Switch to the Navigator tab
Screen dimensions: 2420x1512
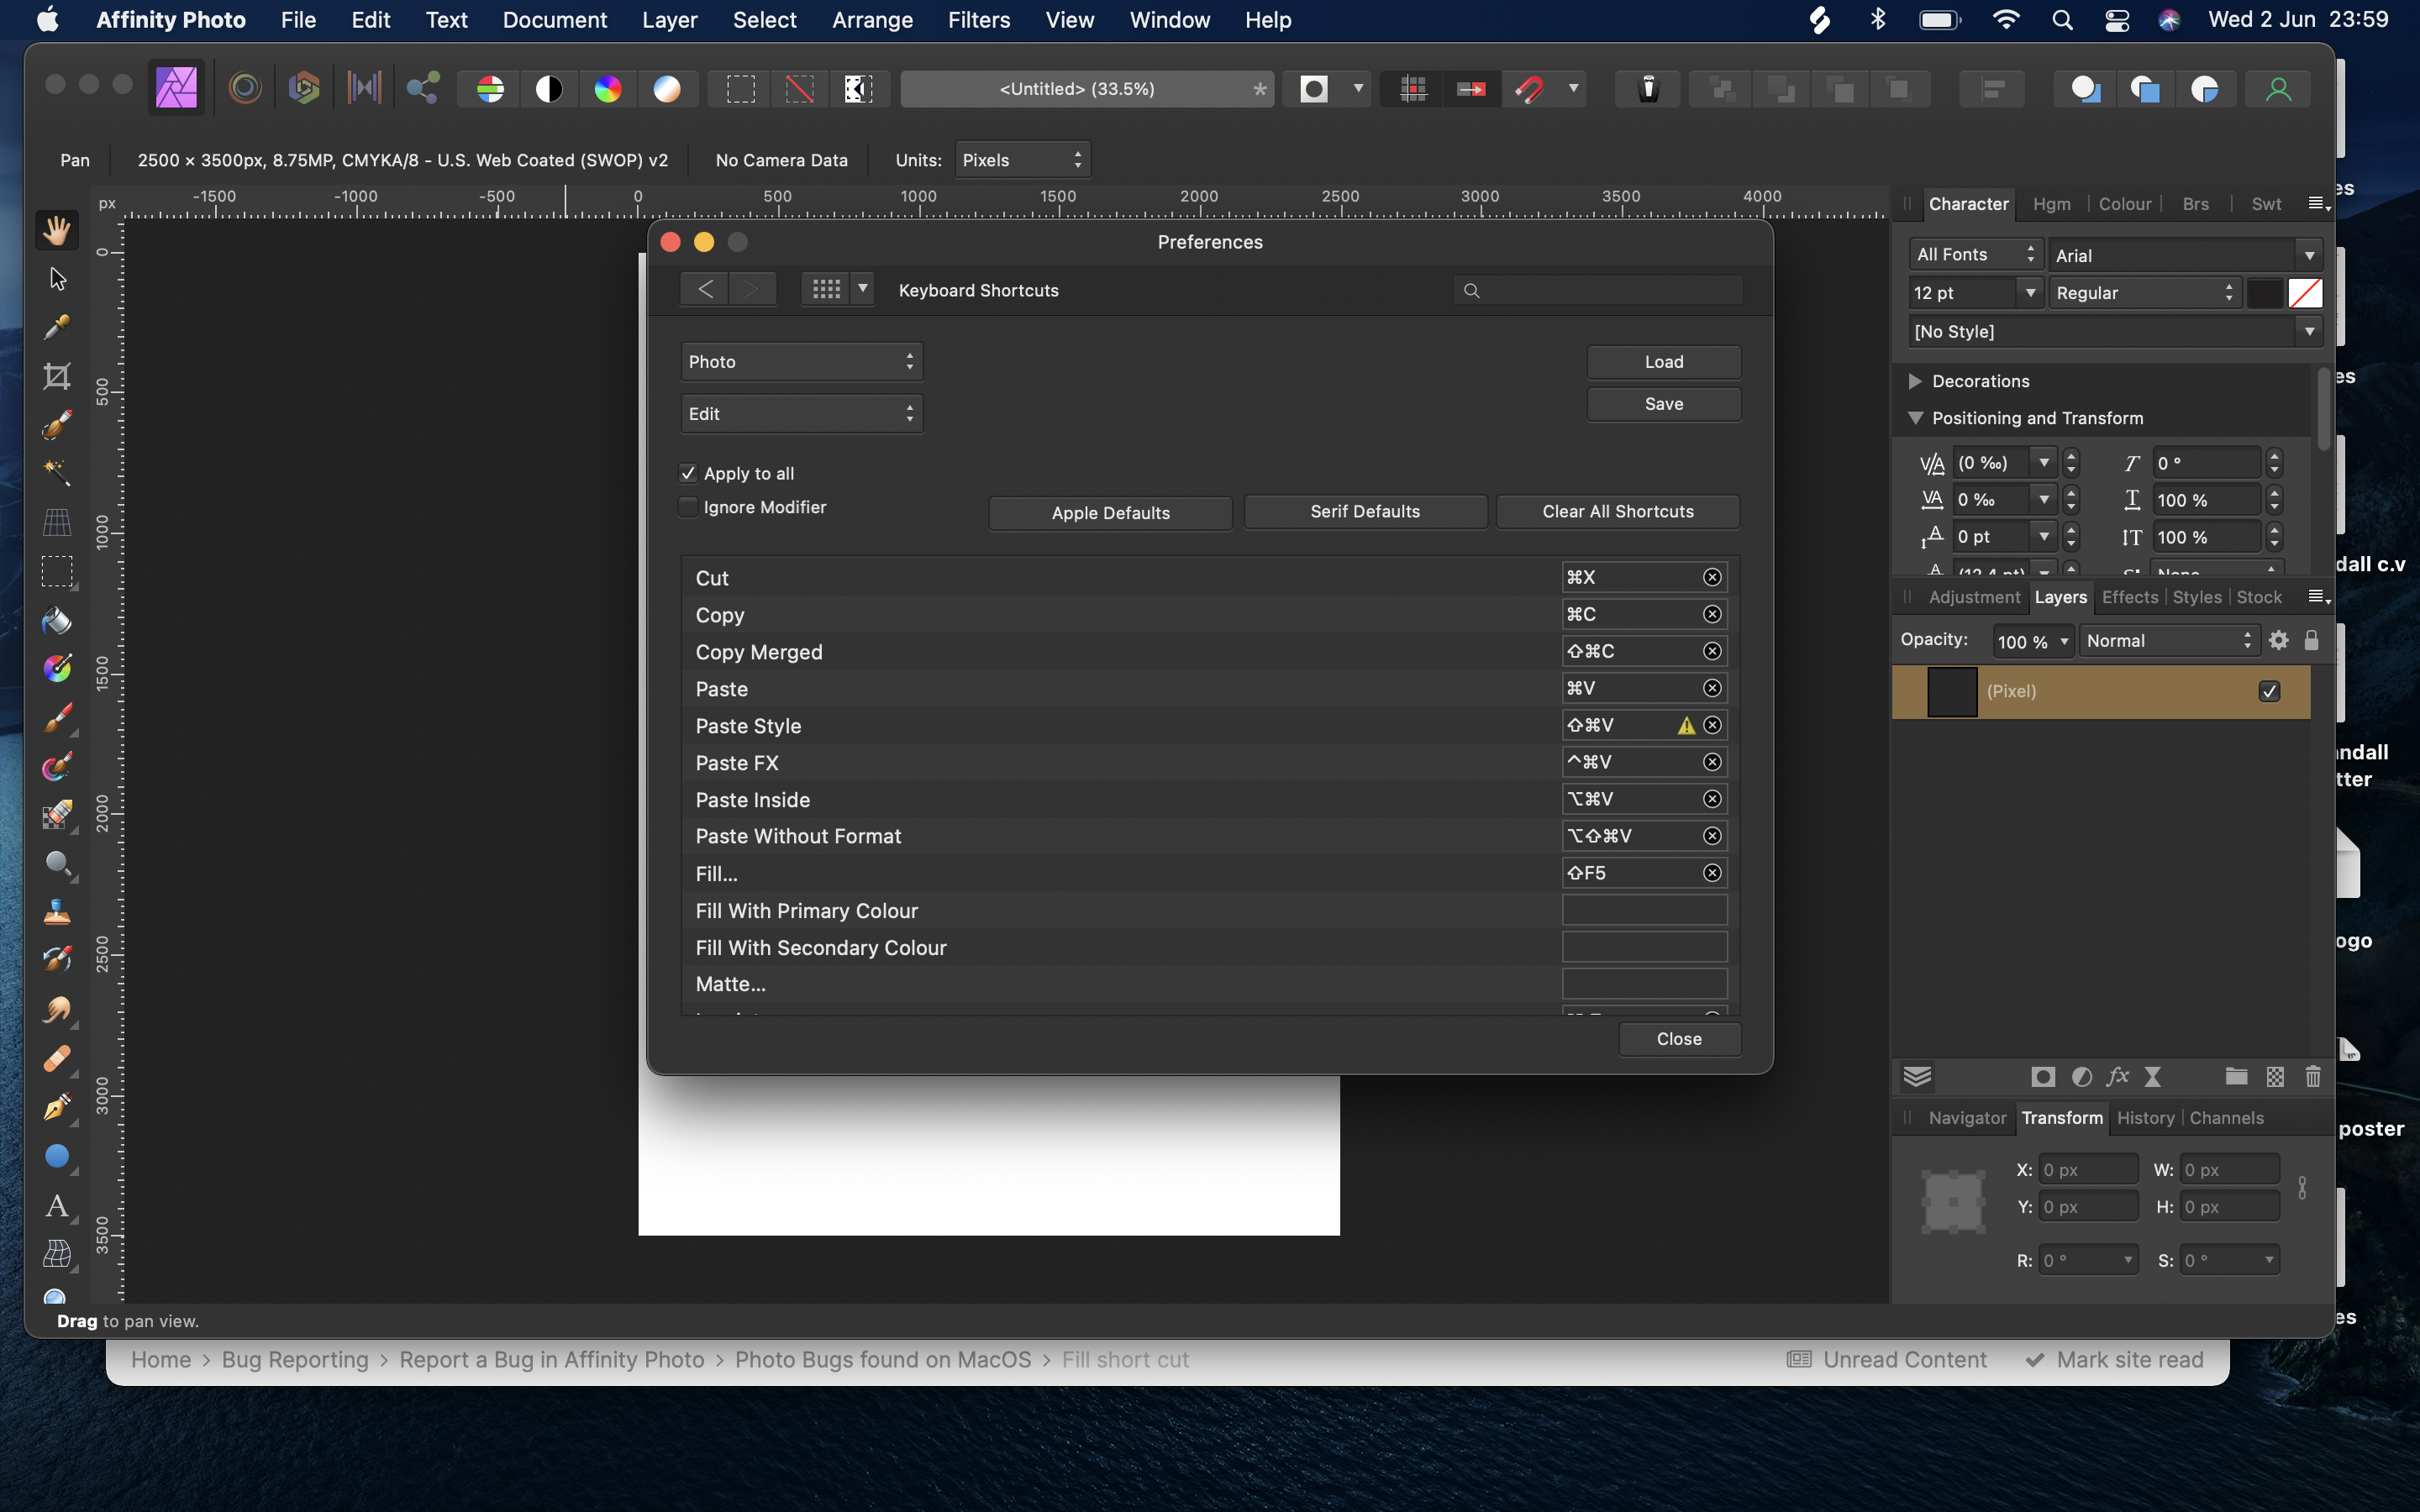1966,1118
